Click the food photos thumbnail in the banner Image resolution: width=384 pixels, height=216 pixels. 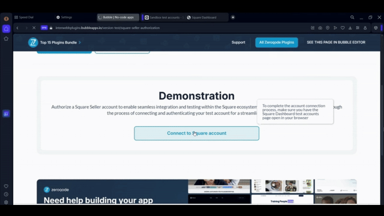click(282, 186)
